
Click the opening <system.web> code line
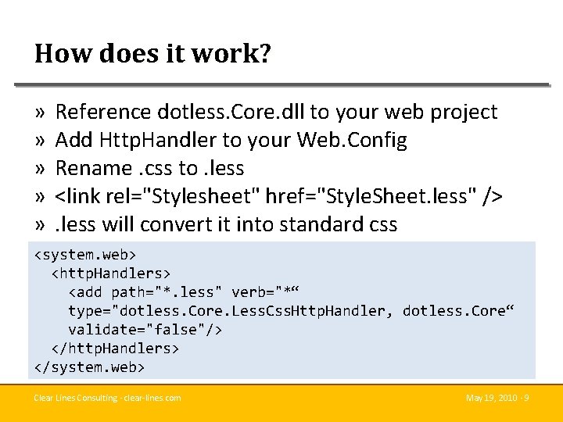(85, 255)
